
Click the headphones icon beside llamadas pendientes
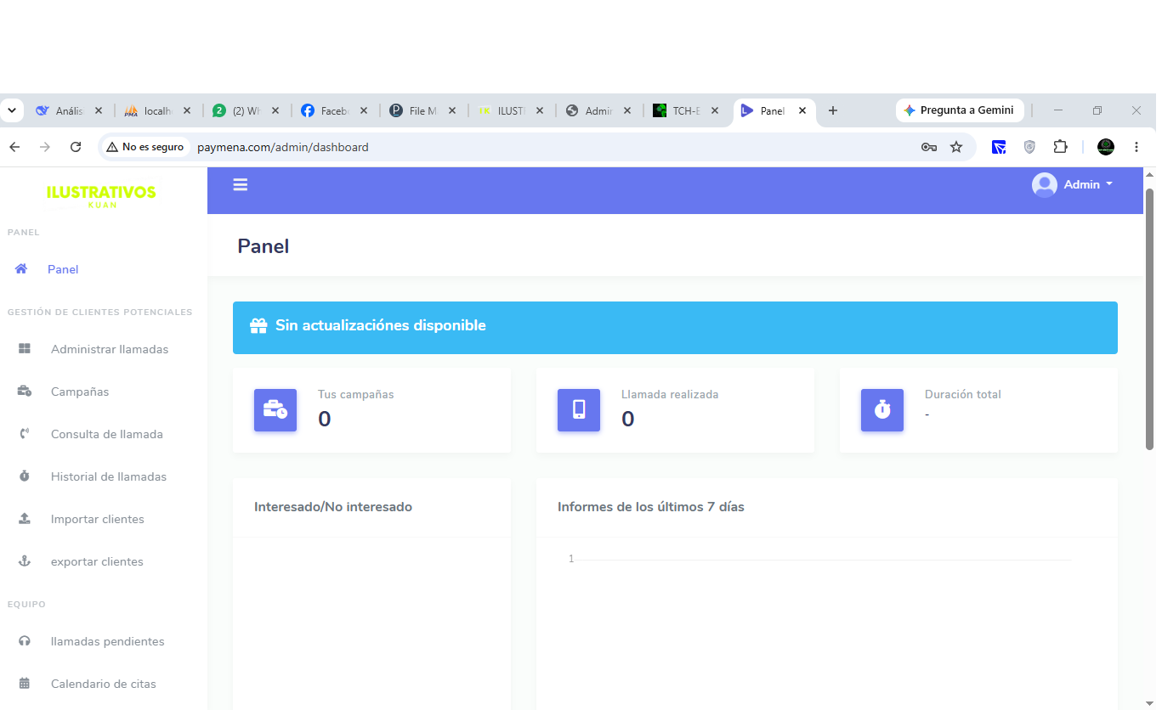coord(25,641)
